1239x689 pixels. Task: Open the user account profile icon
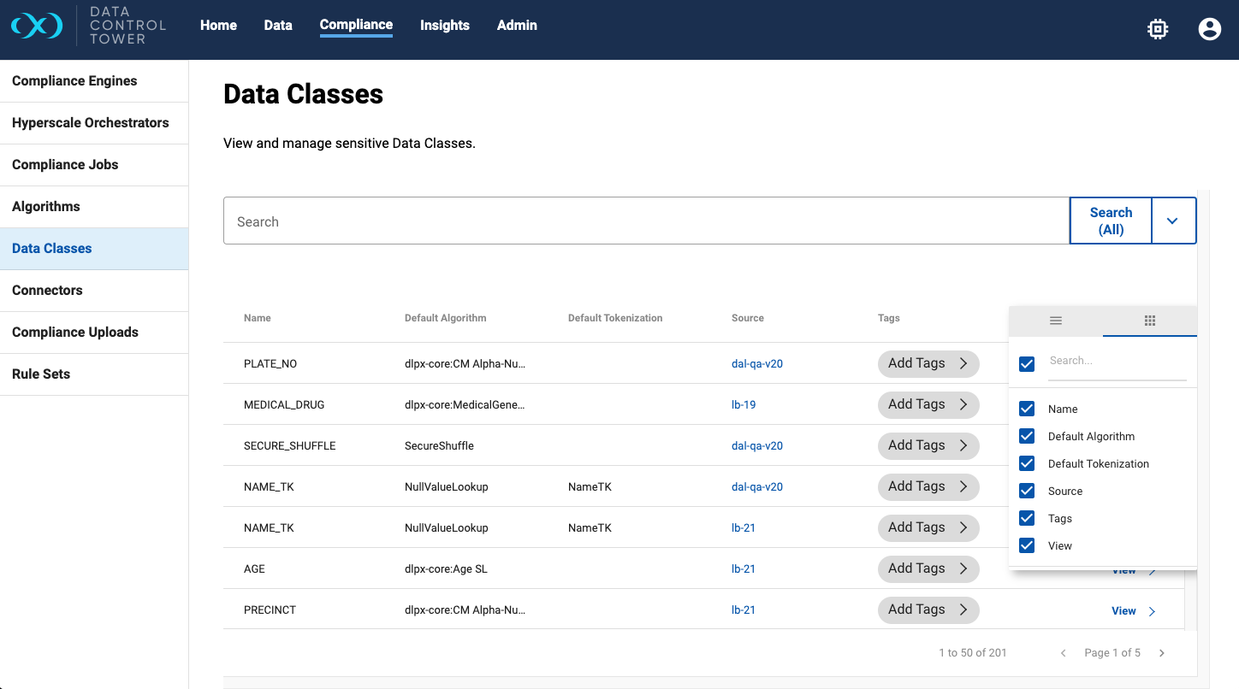(x=1209, y=29)
